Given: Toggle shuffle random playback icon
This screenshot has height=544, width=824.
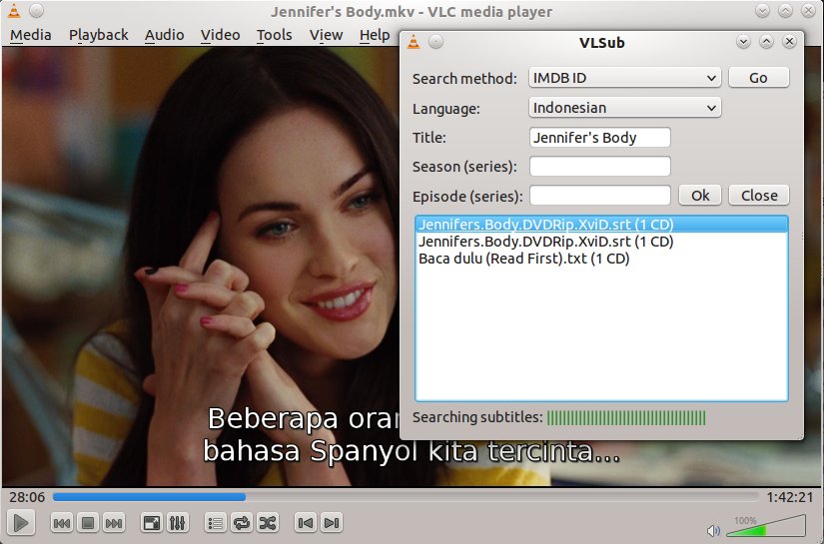Looking at the screenshot, I should tap(268, 523).
